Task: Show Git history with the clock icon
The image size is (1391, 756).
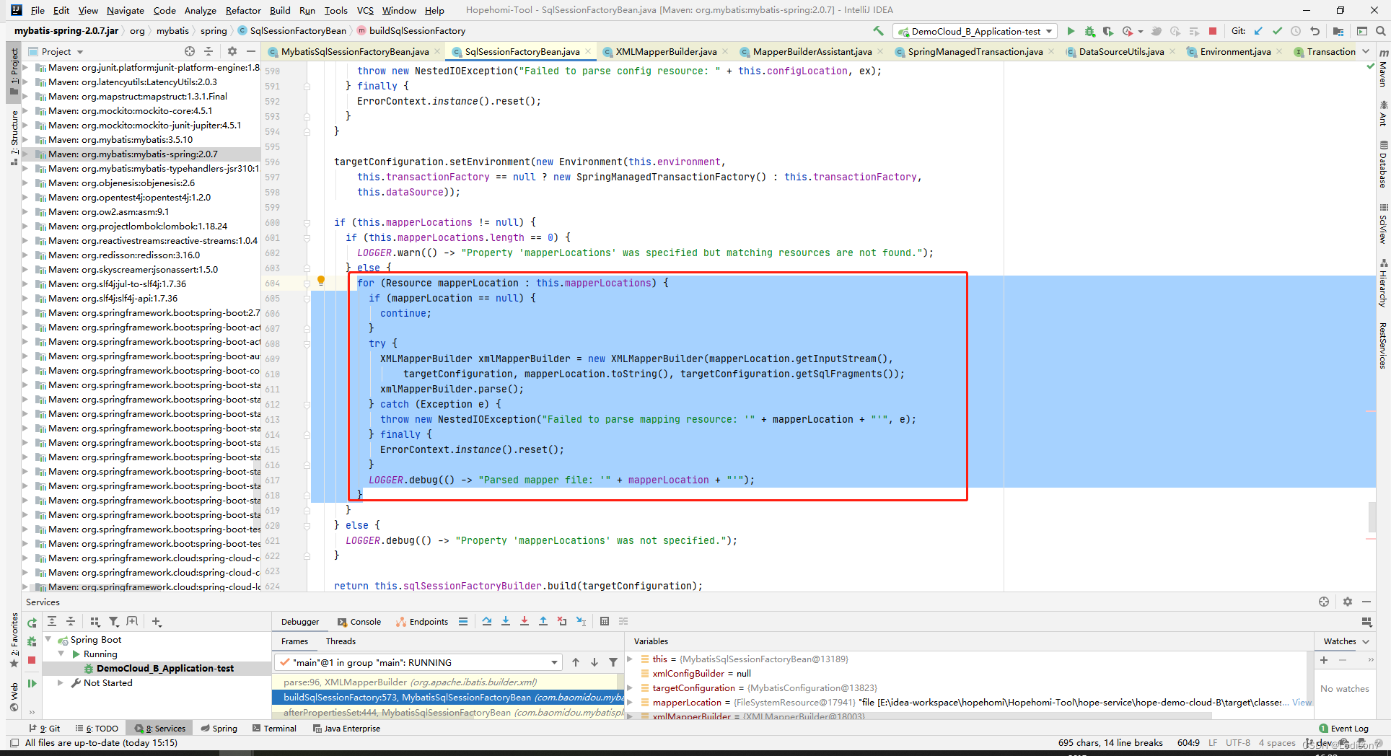Action: [x=1296, y=31]
